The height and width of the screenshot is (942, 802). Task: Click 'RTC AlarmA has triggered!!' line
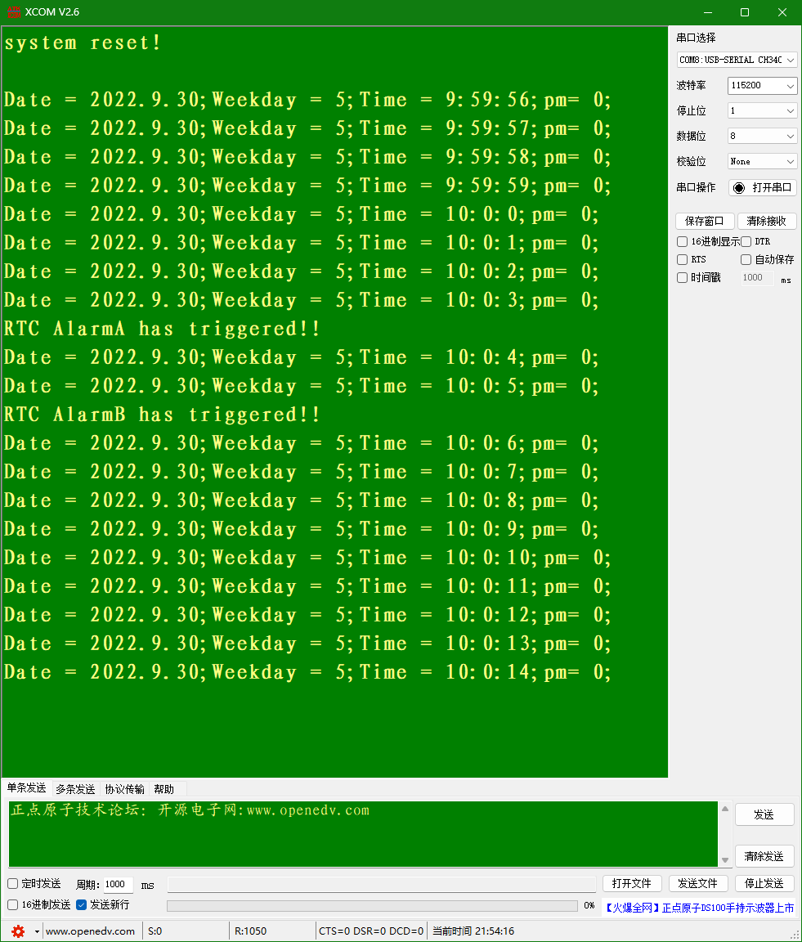click(x=162, y=329)
